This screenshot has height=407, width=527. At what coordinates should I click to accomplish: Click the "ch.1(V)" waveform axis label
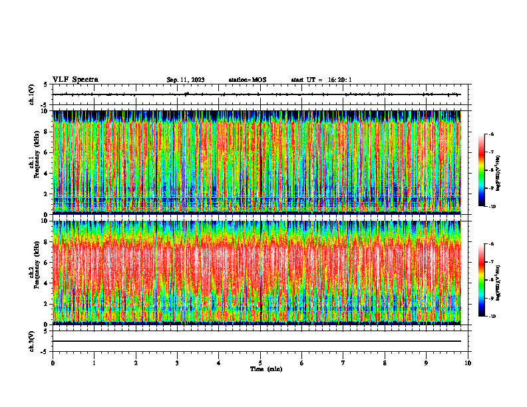pyautogui.click(x=31, y=94)
